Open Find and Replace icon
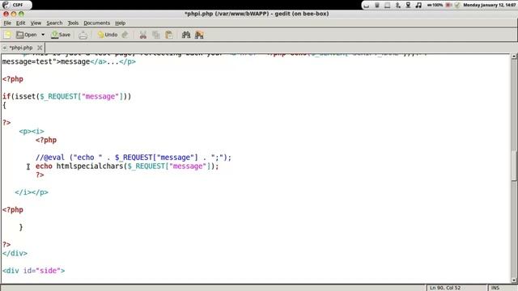518x291 pixels. 199,35
